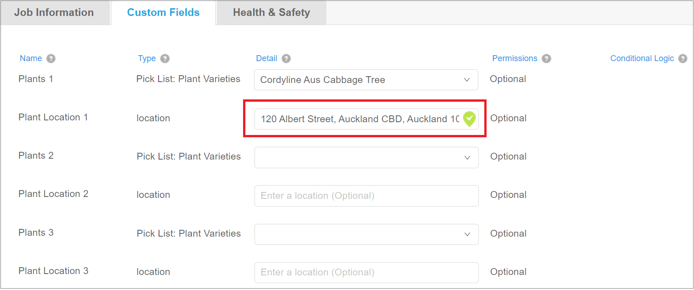Click the Plant Location 2 location input
694x290 pixels.
366,196
